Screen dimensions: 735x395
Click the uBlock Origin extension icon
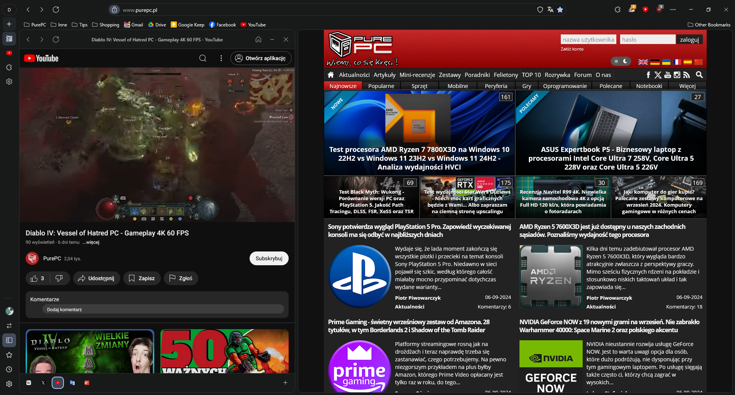(x=659, y=10)
